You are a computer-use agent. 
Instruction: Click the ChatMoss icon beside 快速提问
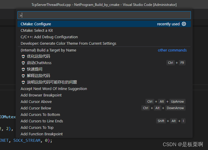(23, 69)
